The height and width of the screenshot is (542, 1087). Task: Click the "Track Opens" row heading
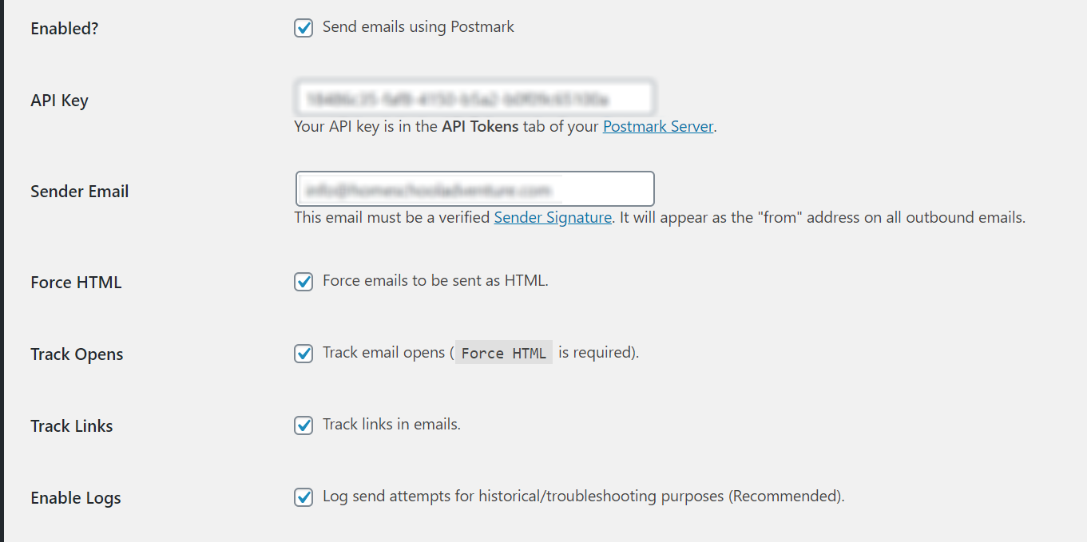click(x=77, y=354)
